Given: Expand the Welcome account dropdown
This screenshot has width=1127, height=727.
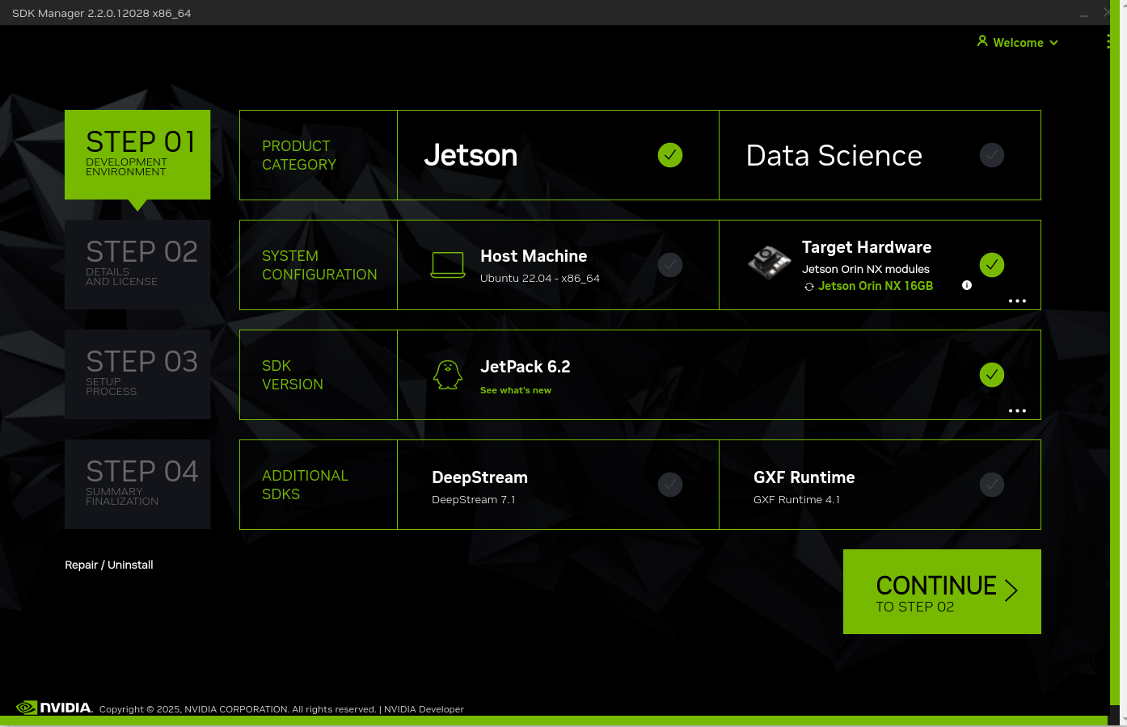Looking at the screenshot, I should tap(1053, 43).
